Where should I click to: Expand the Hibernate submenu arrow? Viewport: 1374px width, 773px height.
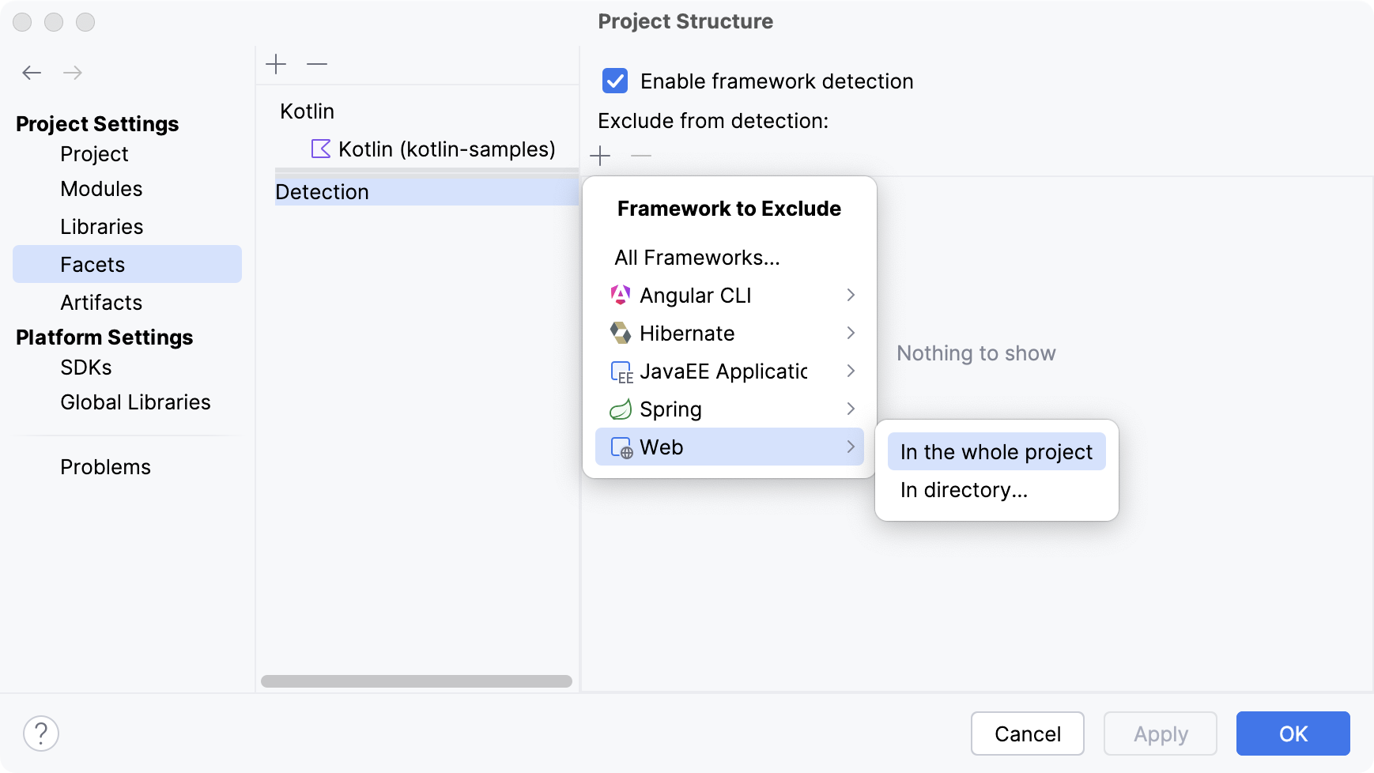pos(851,333)
